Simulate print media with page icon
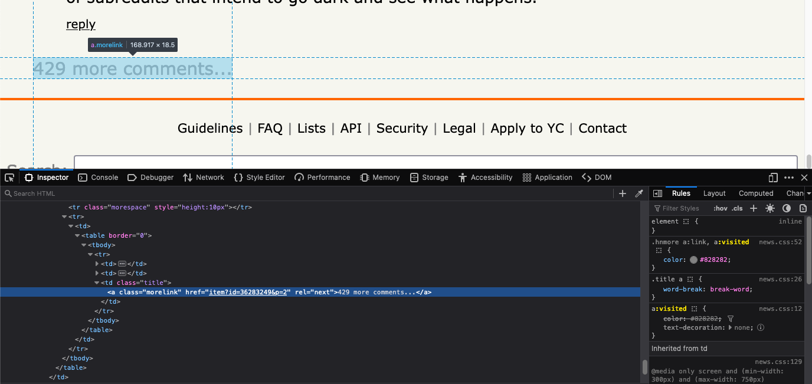 (803, 208)
